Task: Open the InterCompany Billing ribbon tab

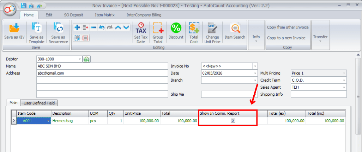Action: (144, 15)
